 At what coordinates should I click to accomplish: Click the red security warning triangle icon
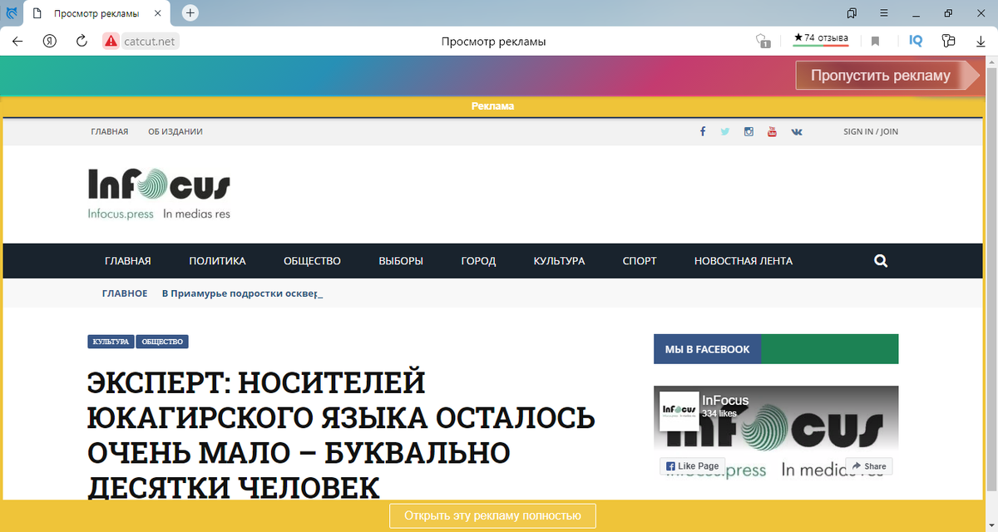click(111, 41)
